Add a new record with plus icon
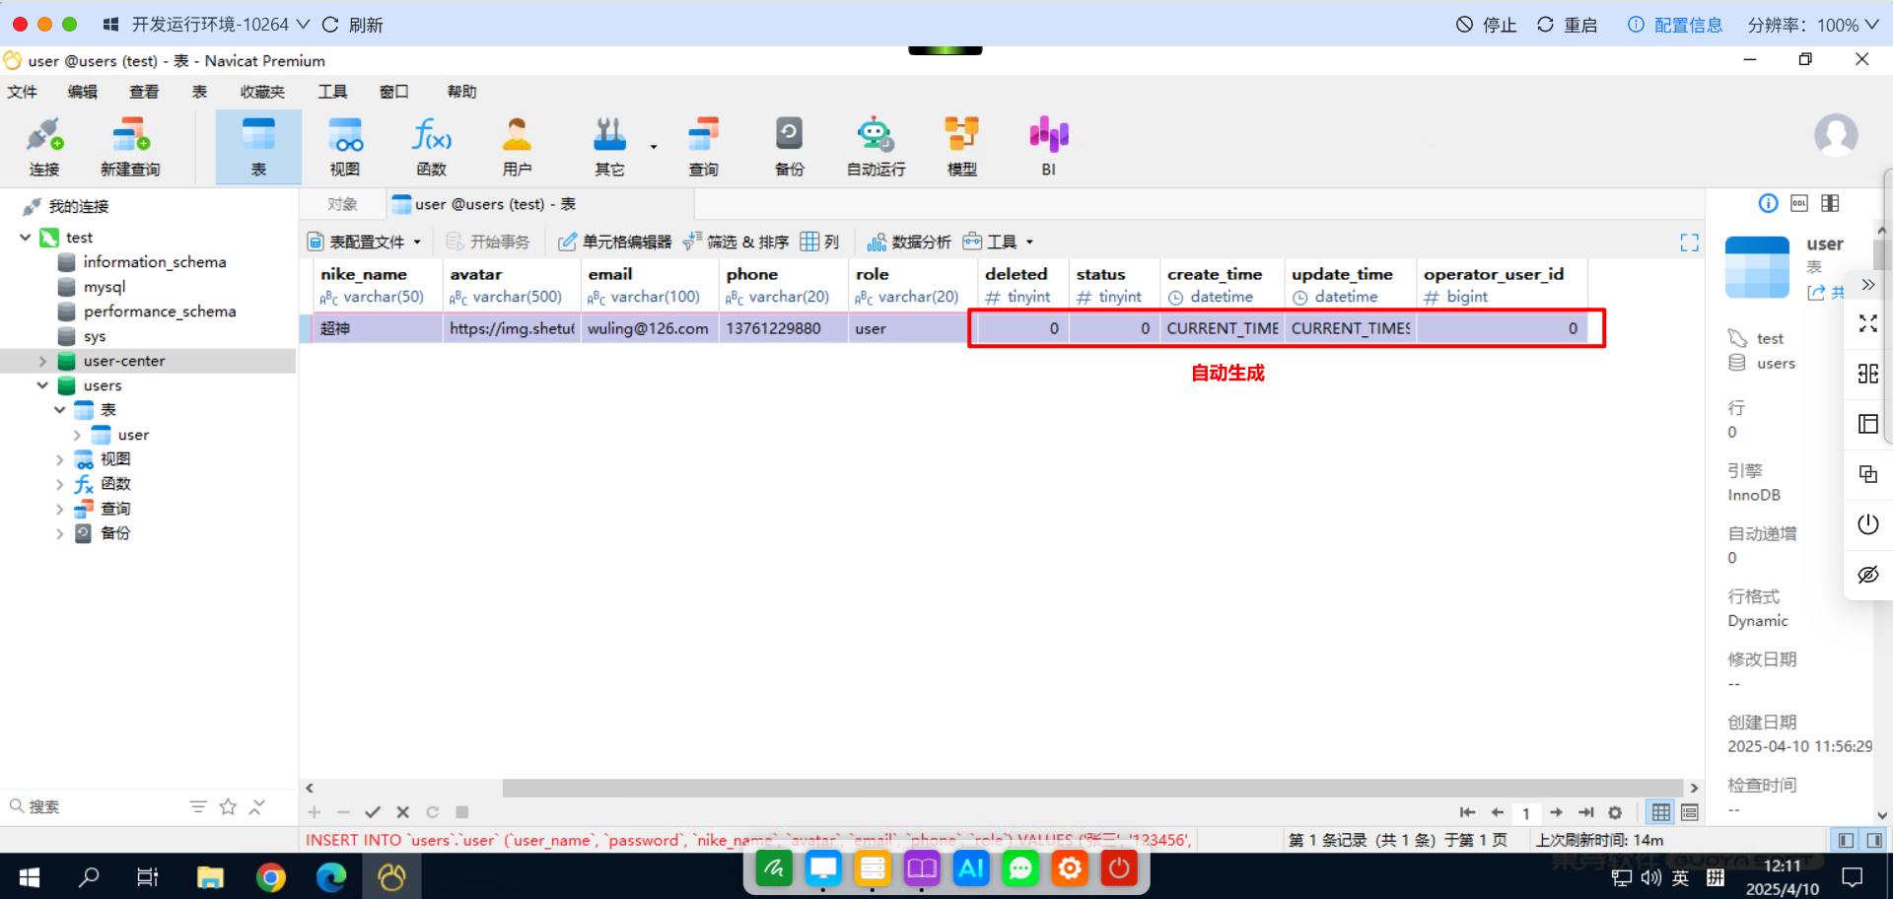Viewport: 1893px width, 899px height. (x=315, y=812)
